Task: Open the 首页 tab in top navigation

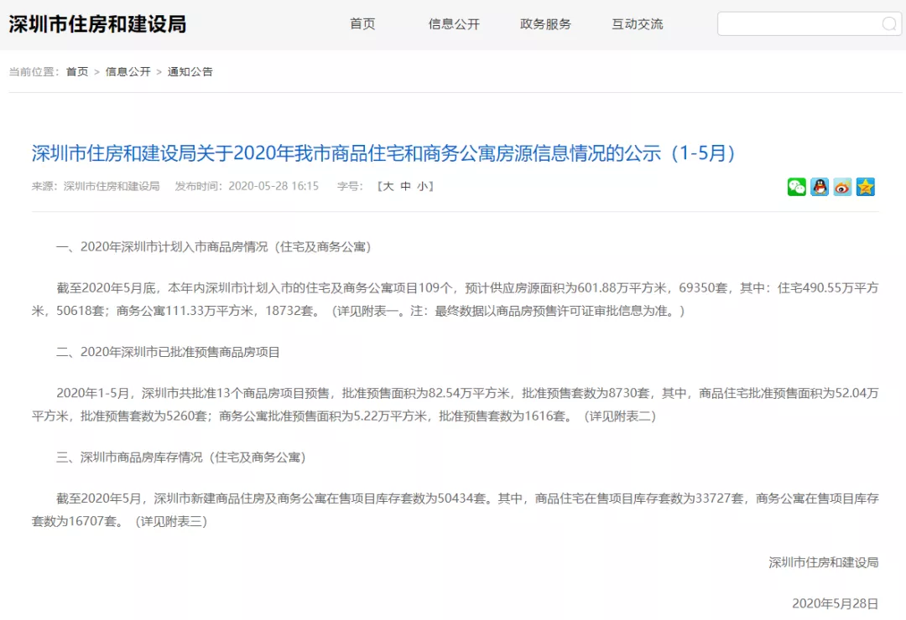Action: point(362,24)
